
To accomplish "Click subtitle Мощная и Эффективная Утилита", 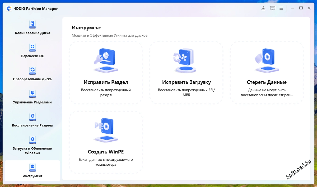I will (110, 35).
